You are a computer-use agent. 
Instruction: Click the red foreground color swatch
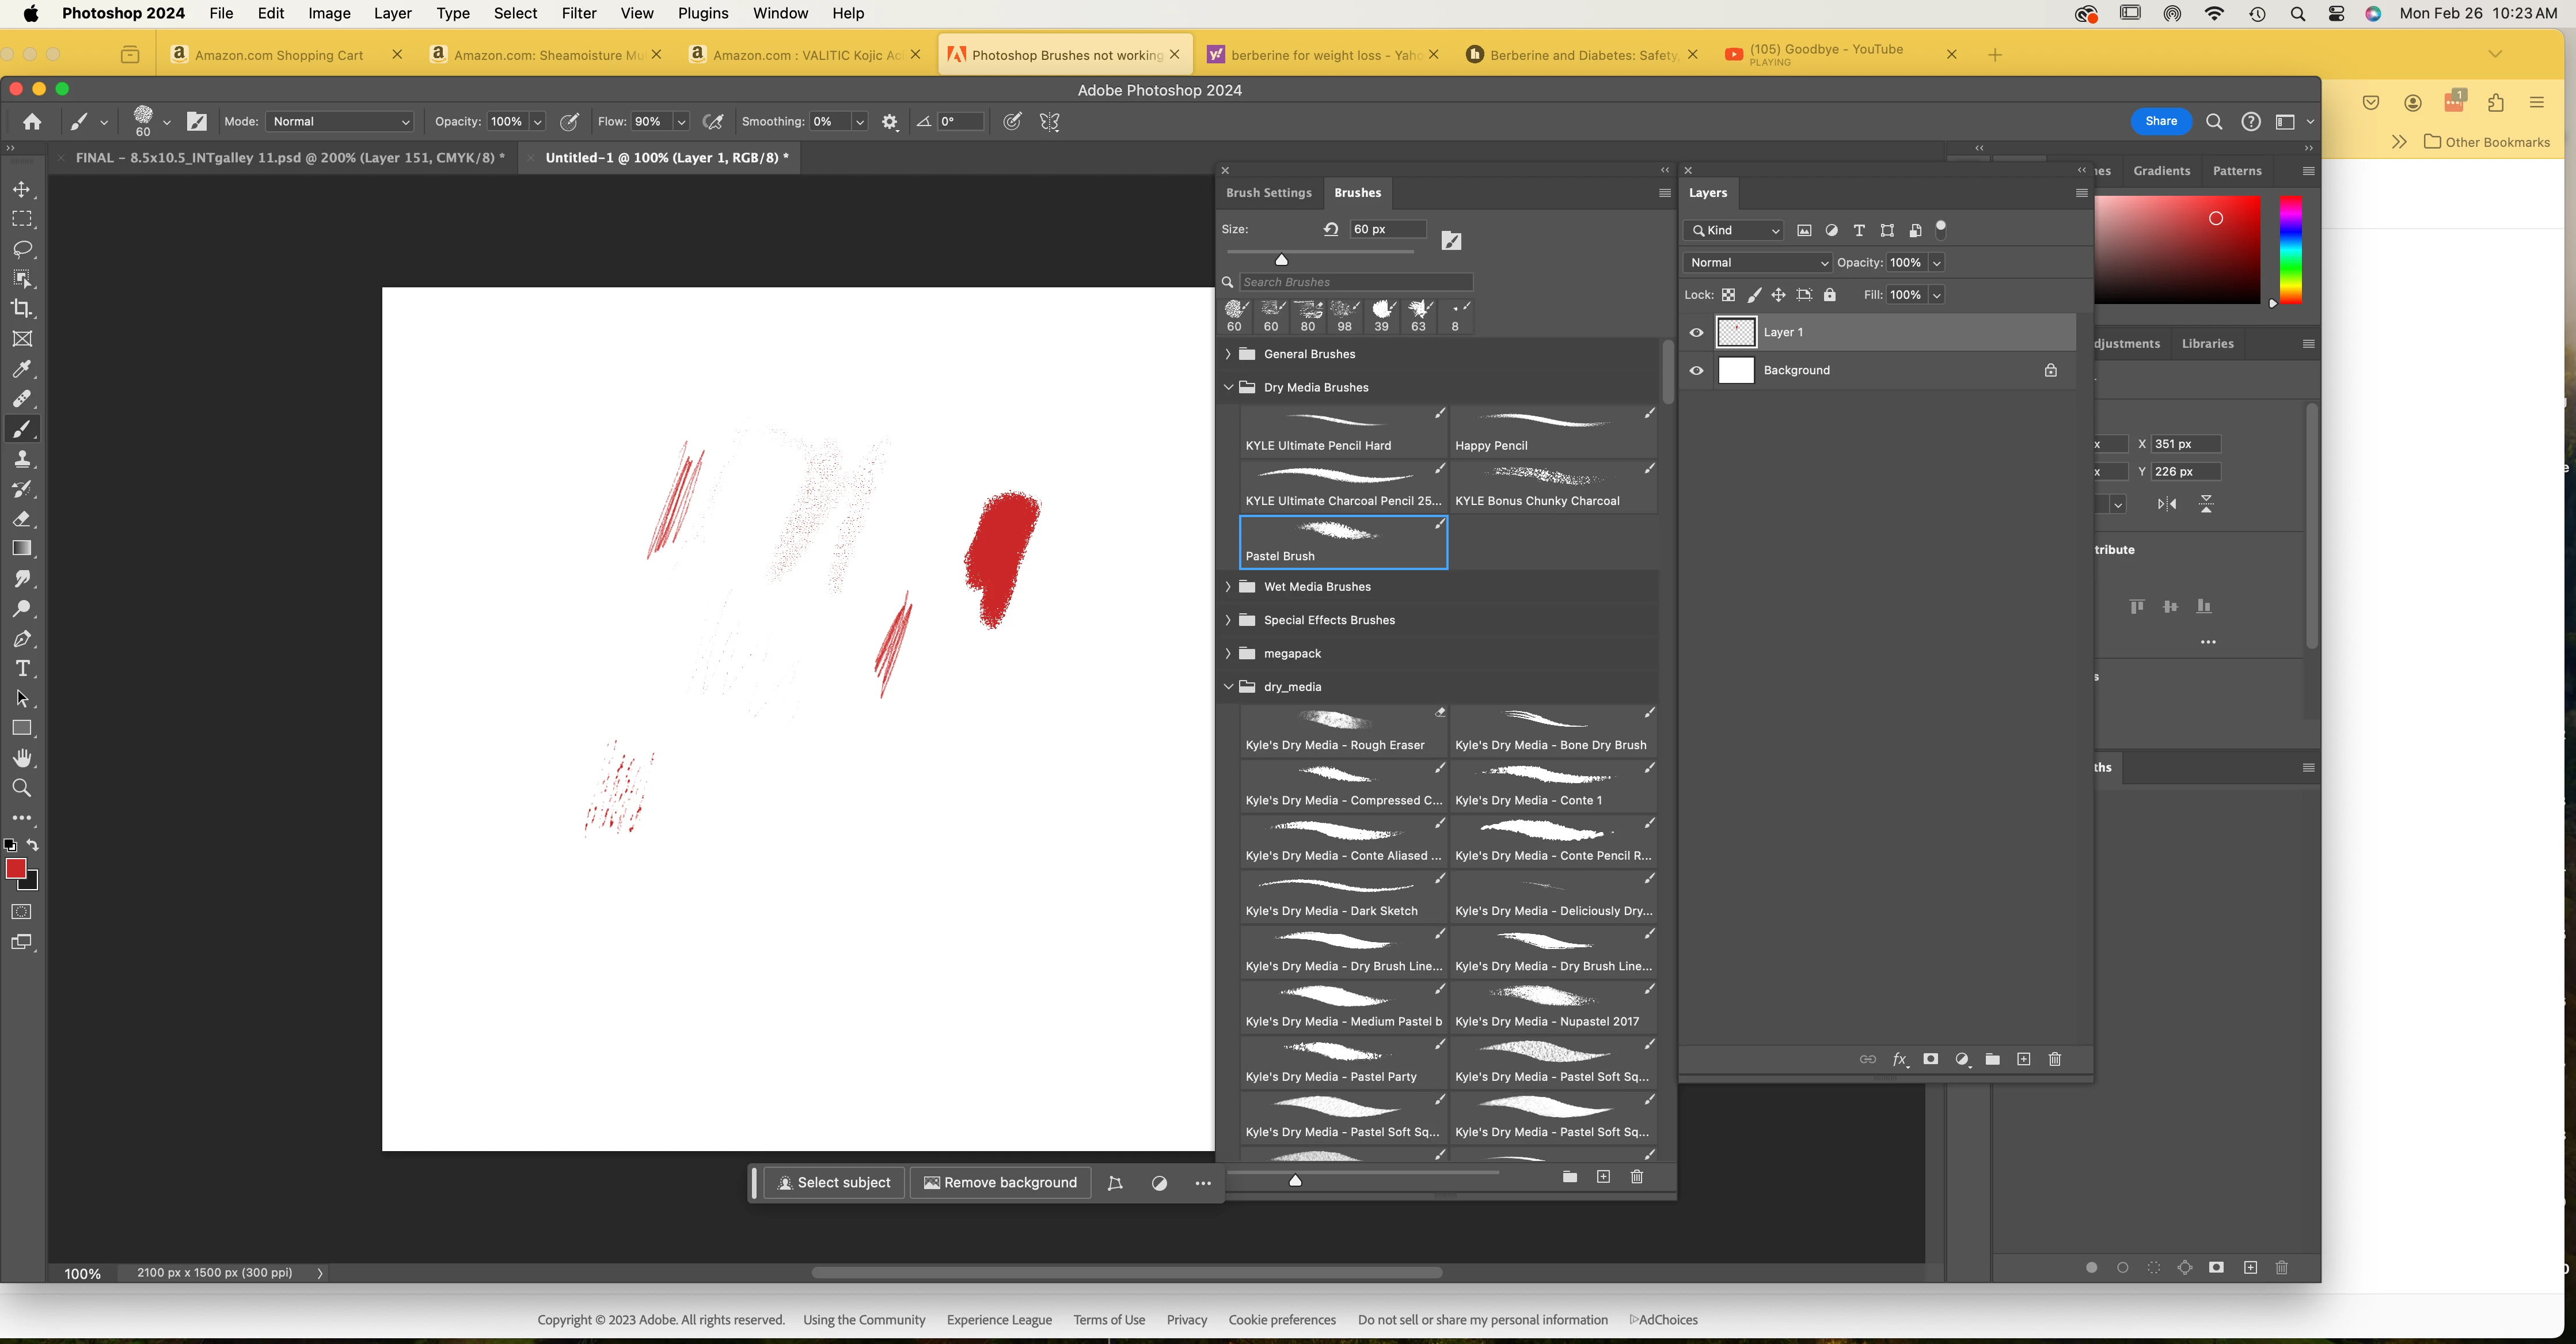15,869
